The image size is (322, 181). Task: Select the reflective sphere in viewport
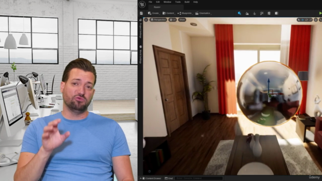point(270,94)
